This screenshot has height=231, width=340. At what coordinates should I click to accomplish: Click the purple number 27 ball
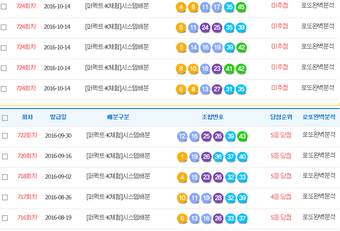(x=217, y=89)
